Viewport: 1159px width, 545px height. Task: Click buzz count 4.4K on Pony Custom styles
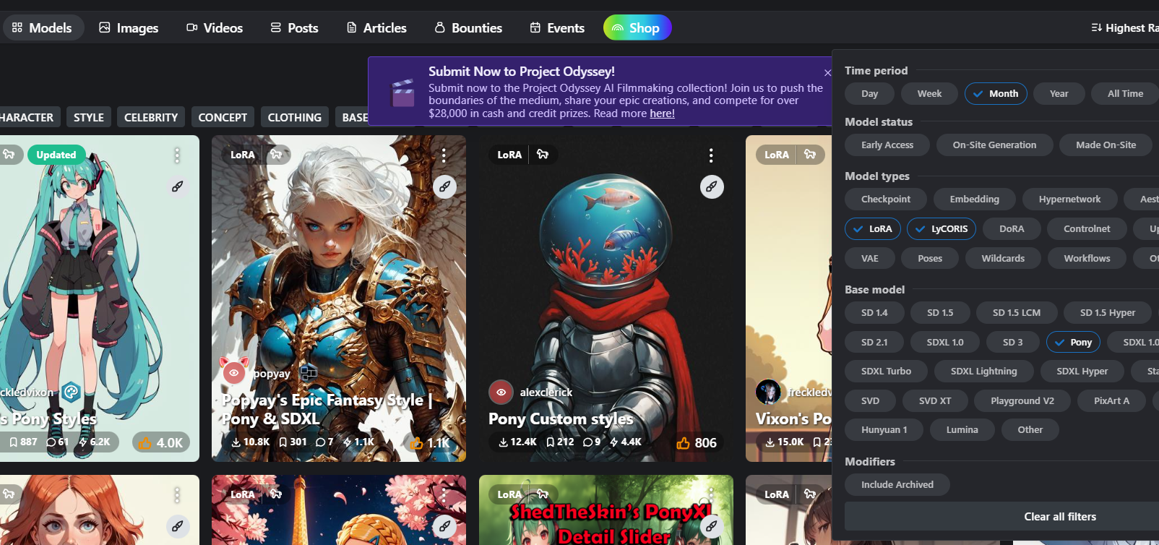626,442
